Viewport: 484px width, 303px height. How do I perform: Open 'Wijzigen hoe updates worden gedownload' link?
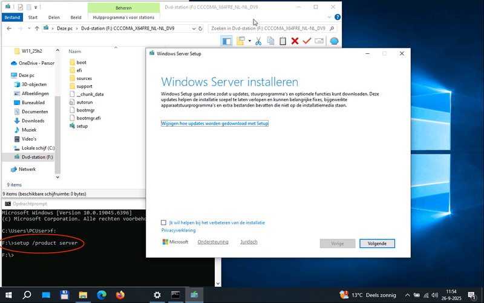point(215,124)
